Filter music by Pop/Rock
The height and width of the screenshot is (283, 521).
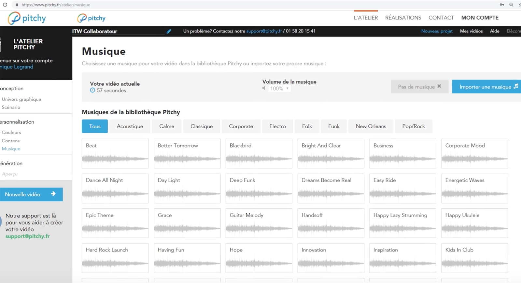click(x=414, y=126)
